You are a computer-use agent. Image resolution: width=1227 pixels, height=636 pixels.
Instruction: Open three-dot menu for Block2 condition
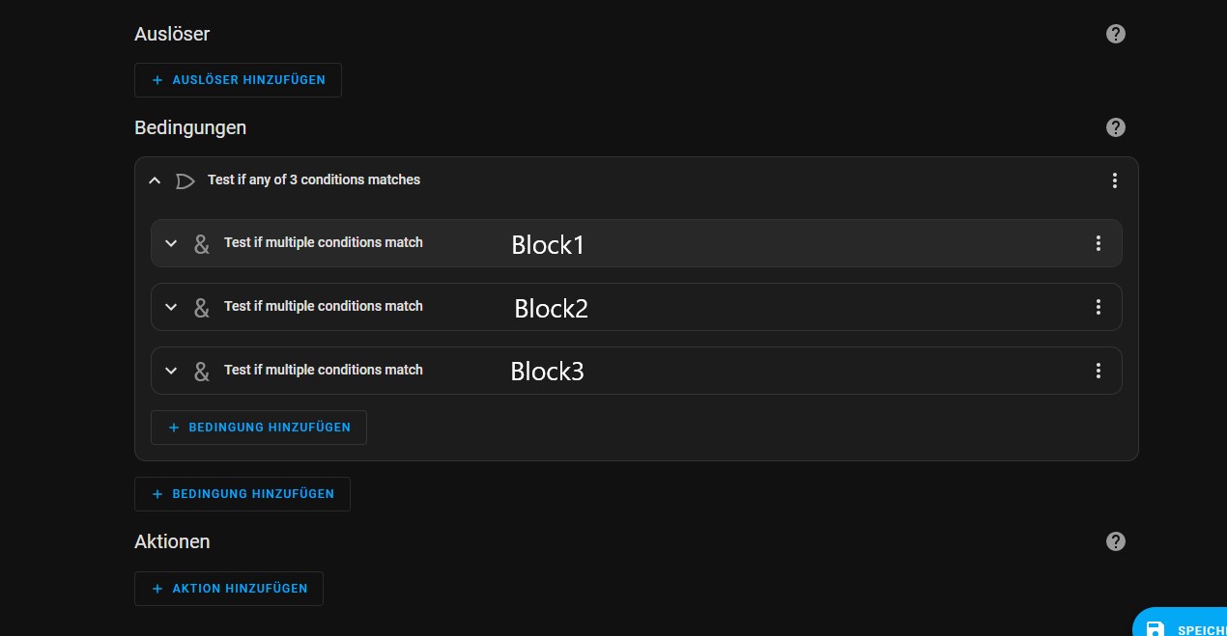[1099, 307]
